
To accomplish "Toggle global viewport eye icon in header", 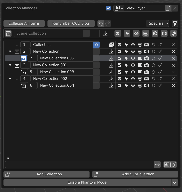I will point(136,34).
